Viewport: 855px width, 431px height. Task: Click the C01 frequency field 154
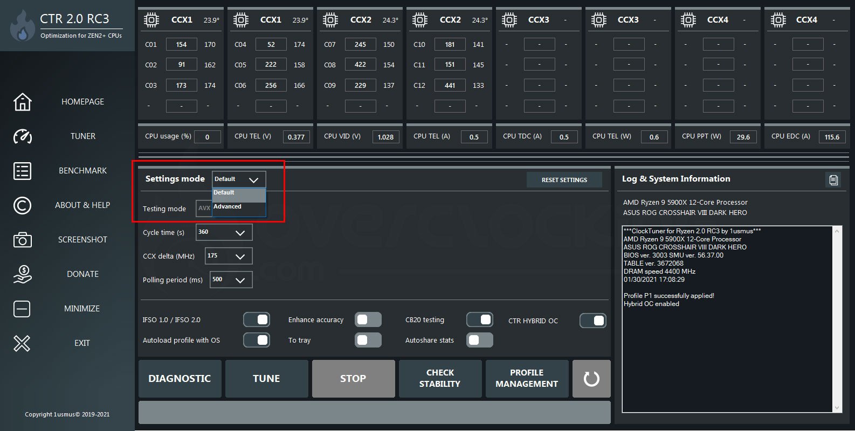tap(182, 44)
